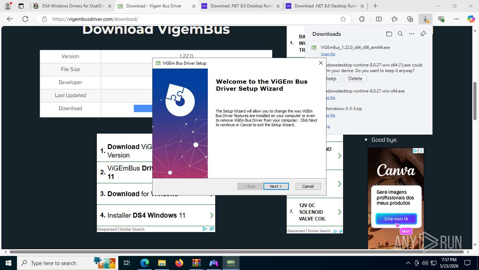
Task: Open ViGEm setup taskbar icon
Action: coord(231,263)
